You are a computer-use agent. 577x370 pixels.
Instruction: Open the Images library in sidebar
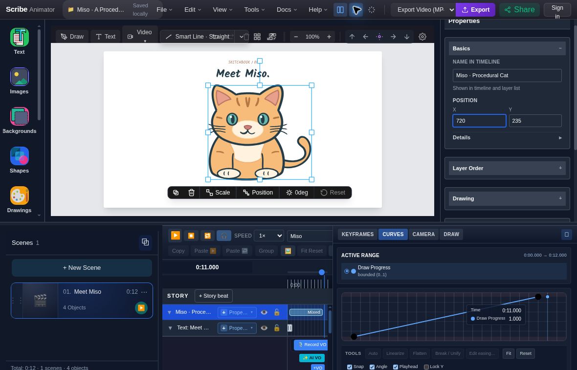(x=19, y=81)
